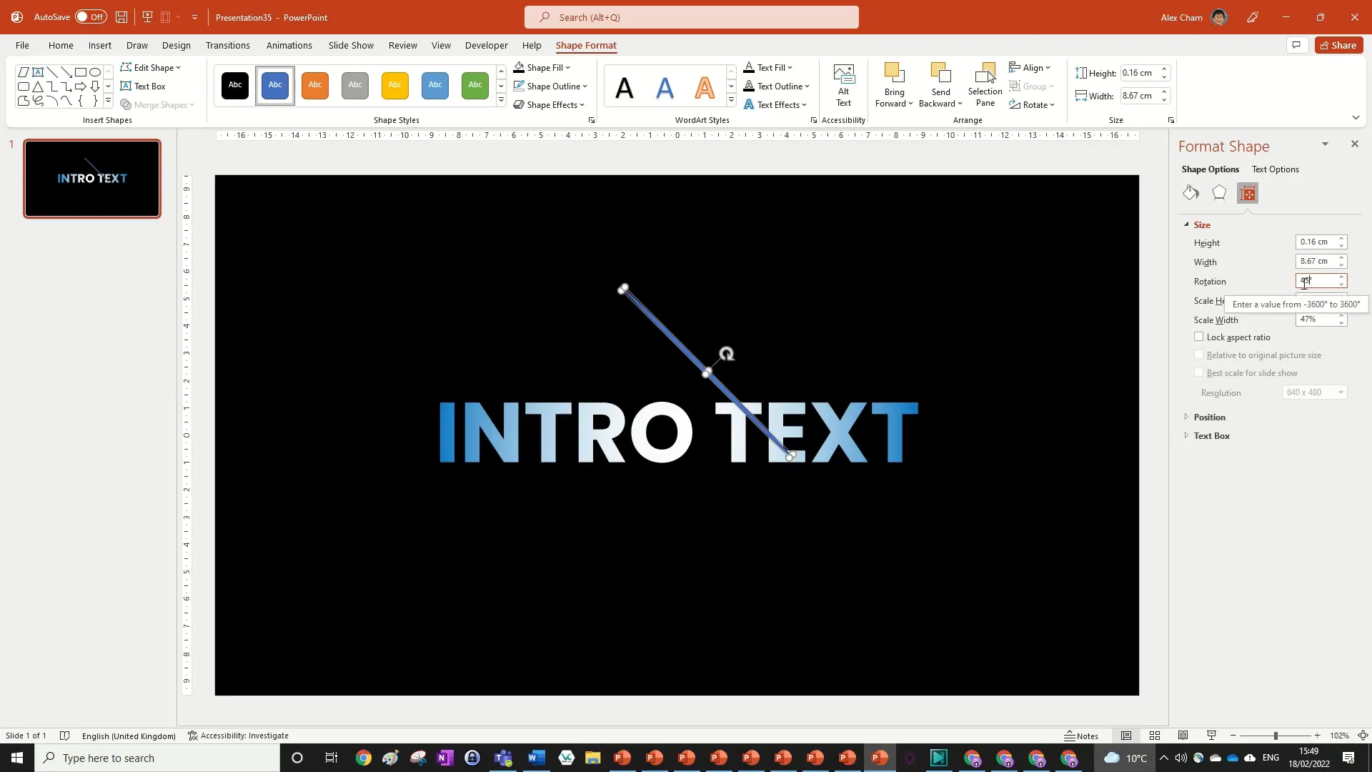The height and width of the screenshot is (772, 1372).
Task: Click the Alt Text icon
Action: [x=844, y=85]
